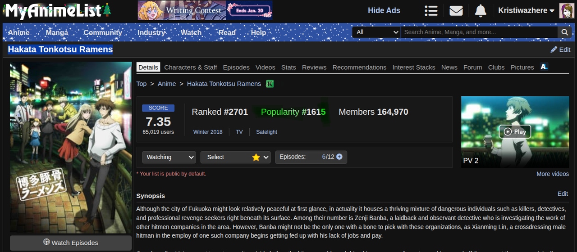Open notifications bell icon

pos(481,10)
